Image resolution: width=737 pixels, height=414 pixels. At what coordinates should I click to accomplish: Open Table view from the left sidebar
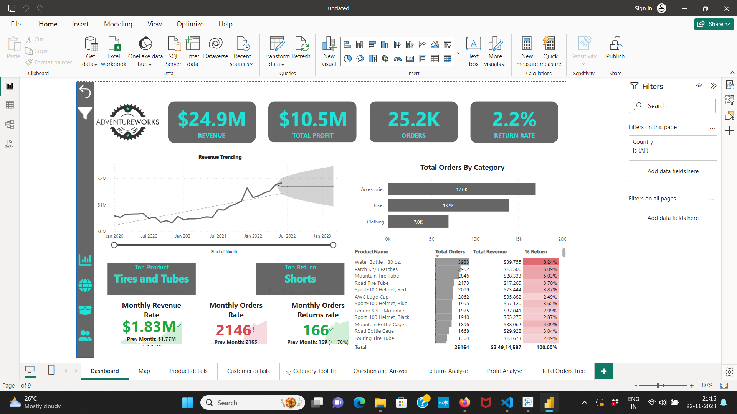click(10, 105)
